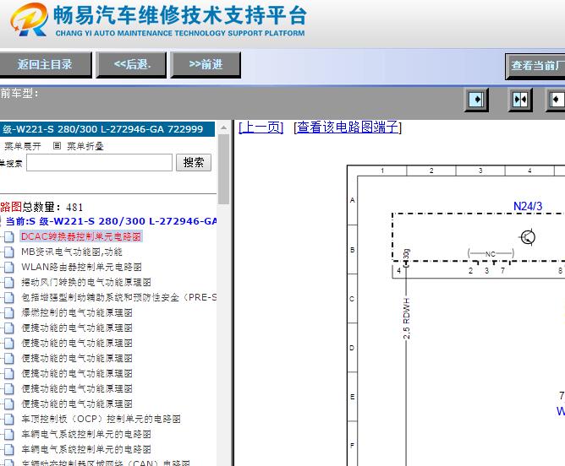565x466 pixels.
Task: Click the scrollbar up arrow in left panel
Action: pyautogui.click(x=224, y=127)
